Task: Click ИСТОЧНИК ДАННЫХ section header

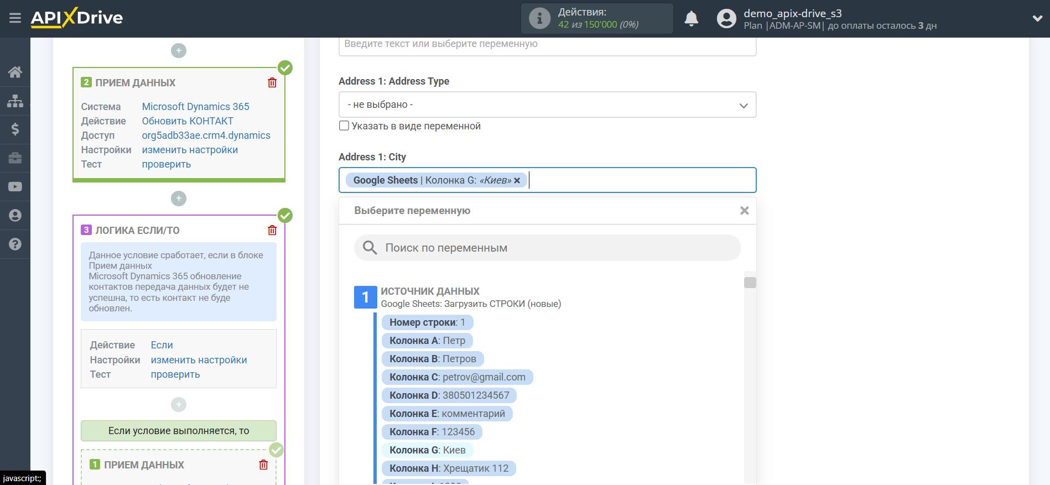Action: 430,291
